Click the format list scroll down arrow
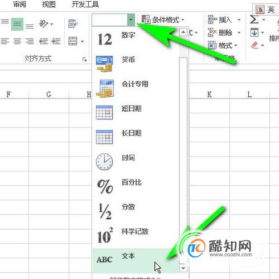 point(183,268)
